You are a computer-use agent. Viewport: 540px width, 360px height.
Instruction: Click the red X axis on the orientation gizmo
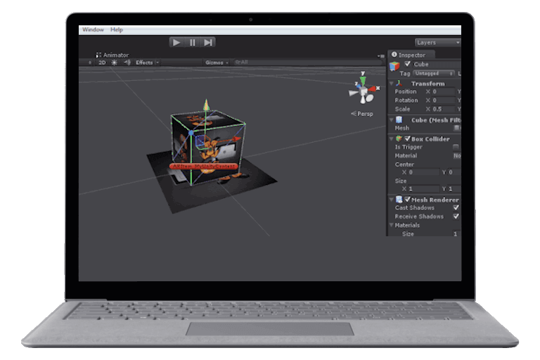[x=373, y=89]
